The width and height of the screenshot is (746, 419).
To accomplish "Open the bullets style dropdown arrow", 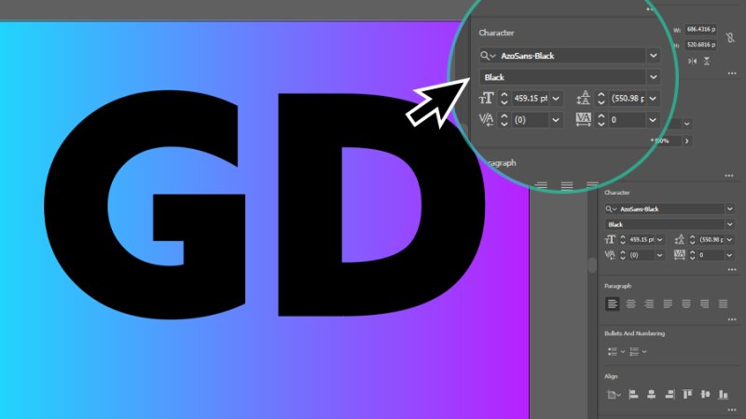I will tap(623, 352).
